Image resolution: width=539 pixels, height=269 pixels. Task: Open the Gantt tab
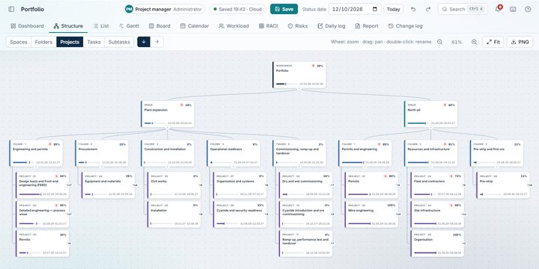[x=129, y=26]
